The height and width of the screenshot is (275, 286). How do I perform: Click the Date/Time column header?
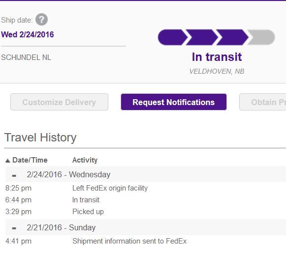point(30,160)
